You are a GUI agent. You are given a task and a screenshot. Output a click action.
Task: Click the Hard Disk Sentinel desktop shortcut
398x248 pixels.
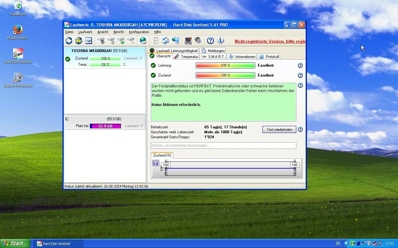pos(18,56)
